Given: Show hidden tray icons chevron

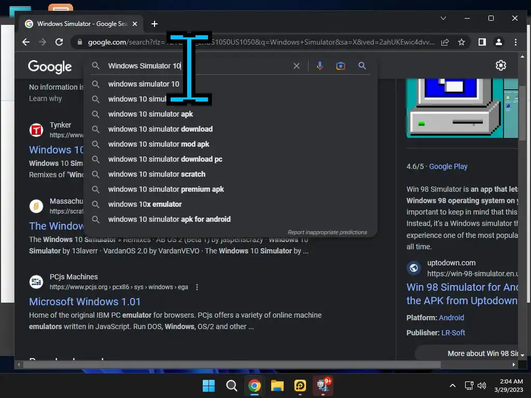Looking at the screenshot, I should pos(452,386).
